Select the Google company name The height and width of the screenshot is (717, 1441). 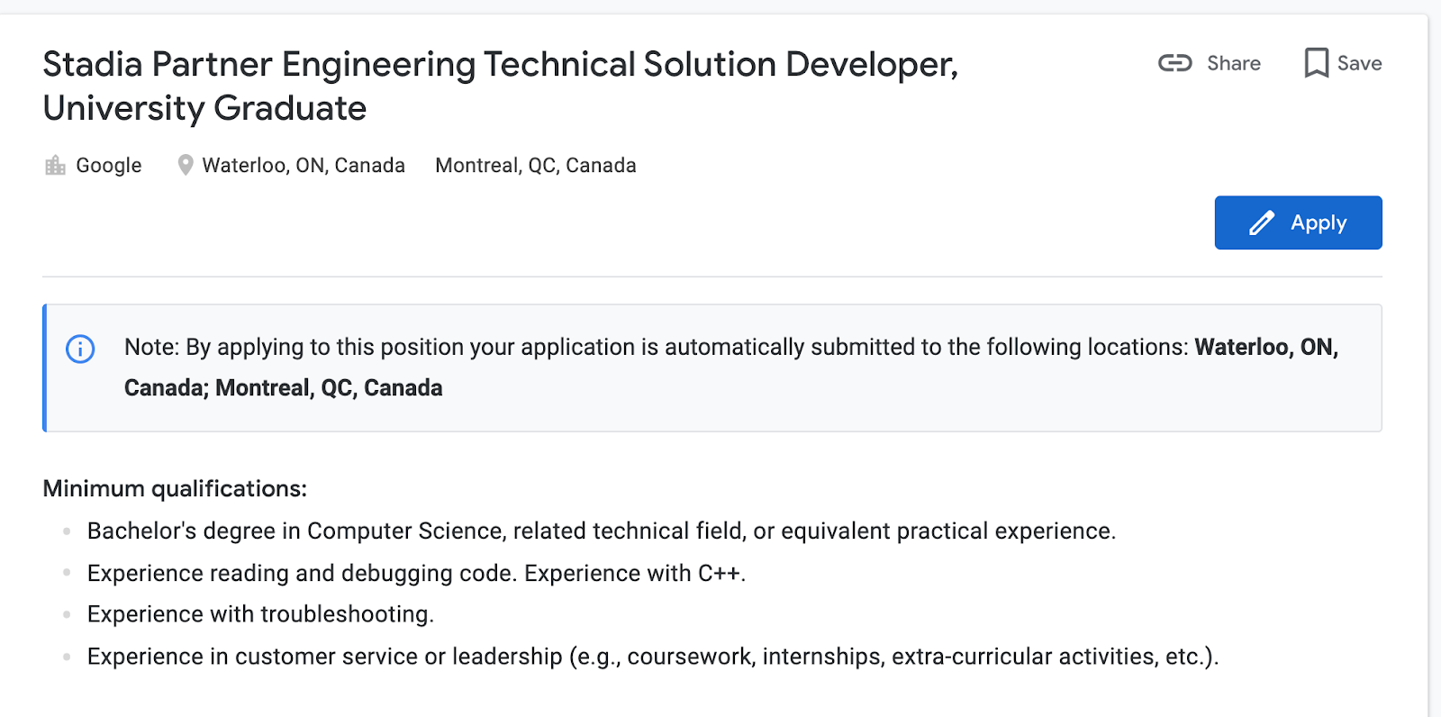pos(109,166)
